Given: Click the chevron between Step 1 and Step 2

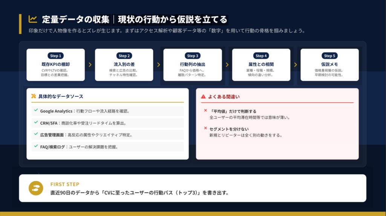Looking at the screenshot, I should click(x=90, y=65).
